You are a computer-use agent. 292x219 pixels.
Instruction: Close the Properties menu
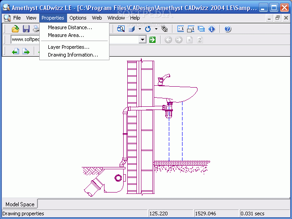[53, 18]
